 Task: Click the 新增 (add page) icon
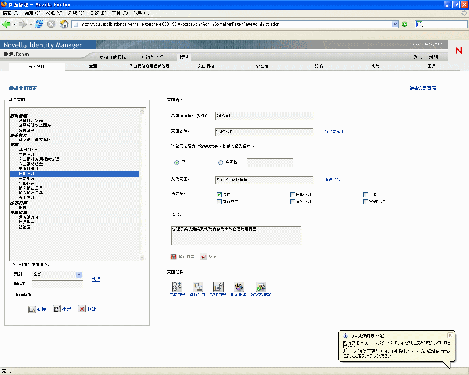click(32, 309)
